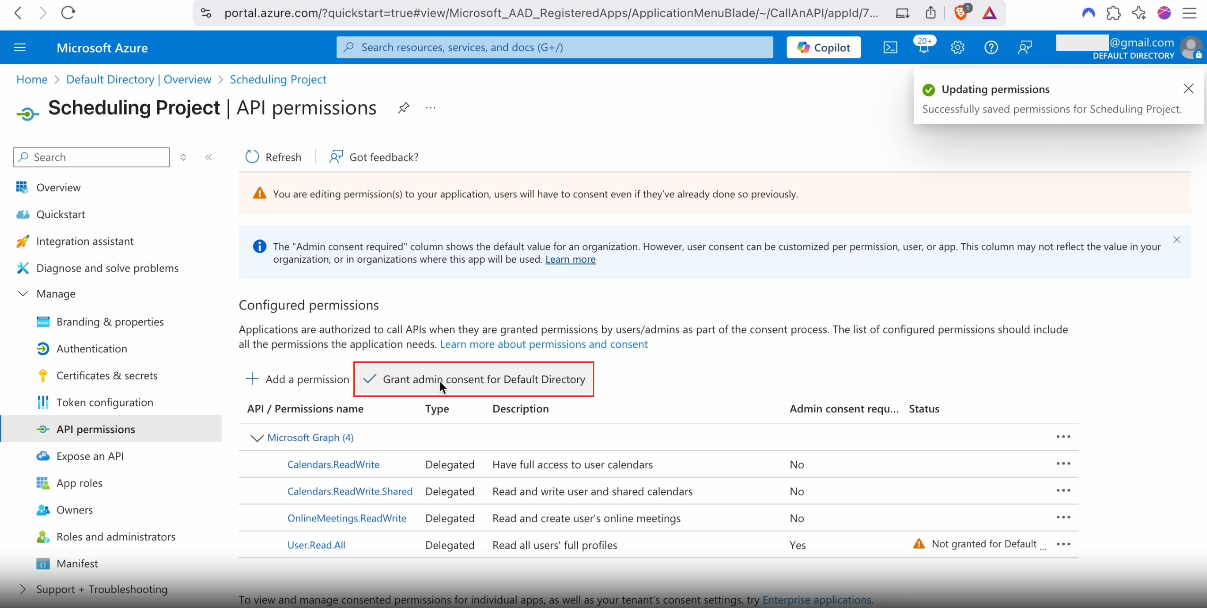This screenshot has width=1207, height=608.
Task: Close the Admin consent info banner
Action: (1177, 240)
